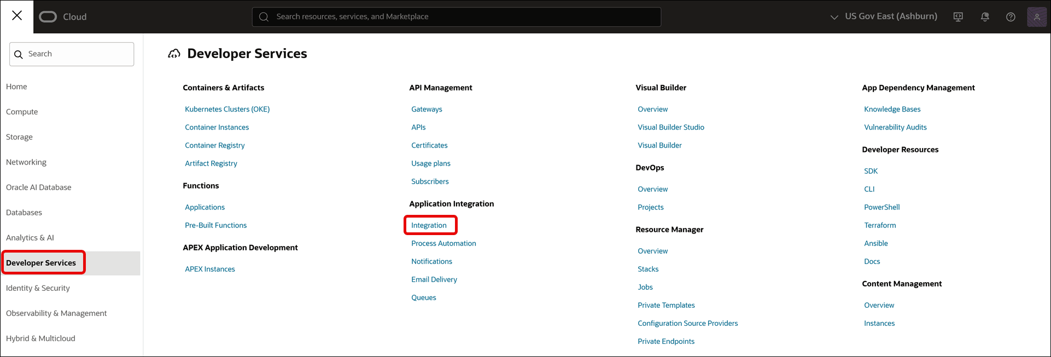
Task: Open Pre-Built Functions link
Action: (216, 225)
